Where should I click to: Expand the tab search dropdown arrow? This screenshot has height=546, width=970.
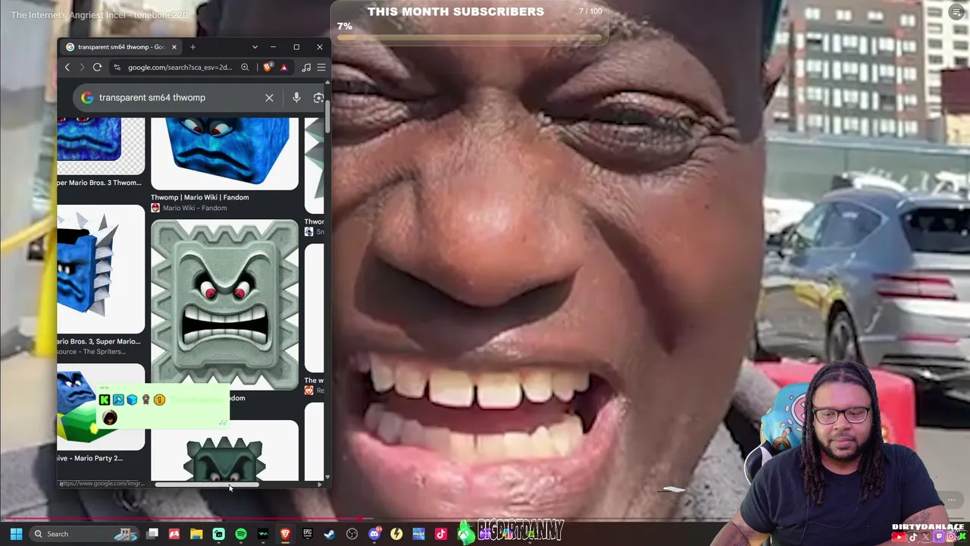255,47
